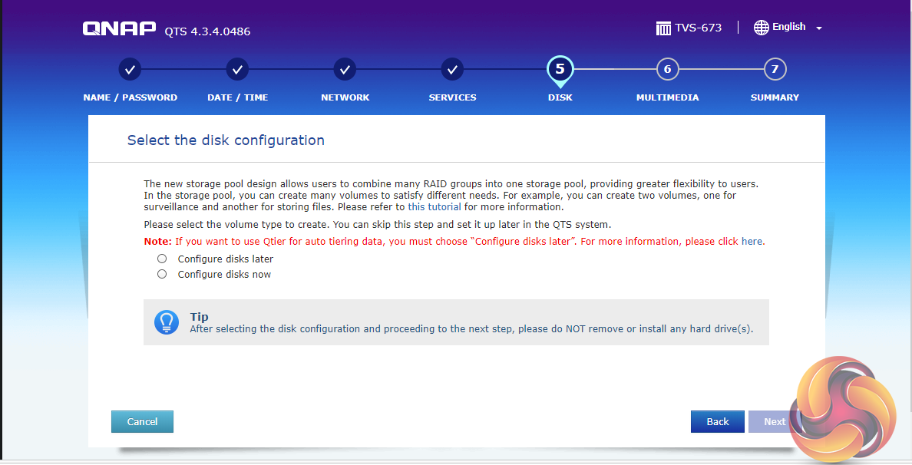The image size is (912, 465).
Task: Go to completed Date / Time step circle
Action: tap(237, 70)
